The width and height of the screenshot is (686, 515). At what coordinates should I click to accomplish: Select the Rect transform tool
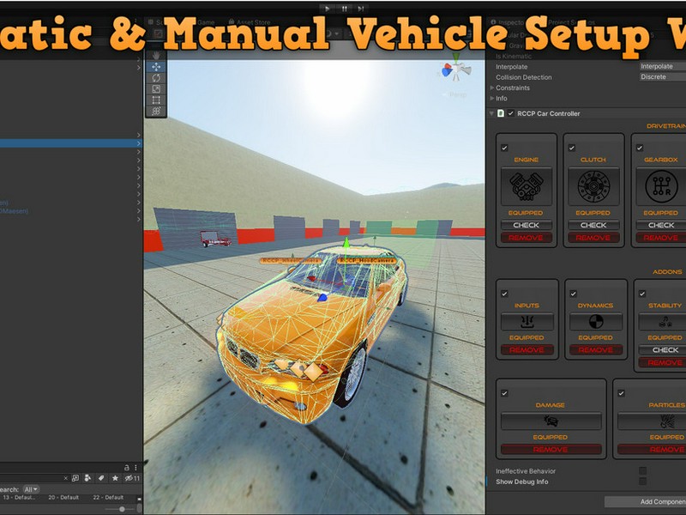pyautogui.click(x=156, y=100)
